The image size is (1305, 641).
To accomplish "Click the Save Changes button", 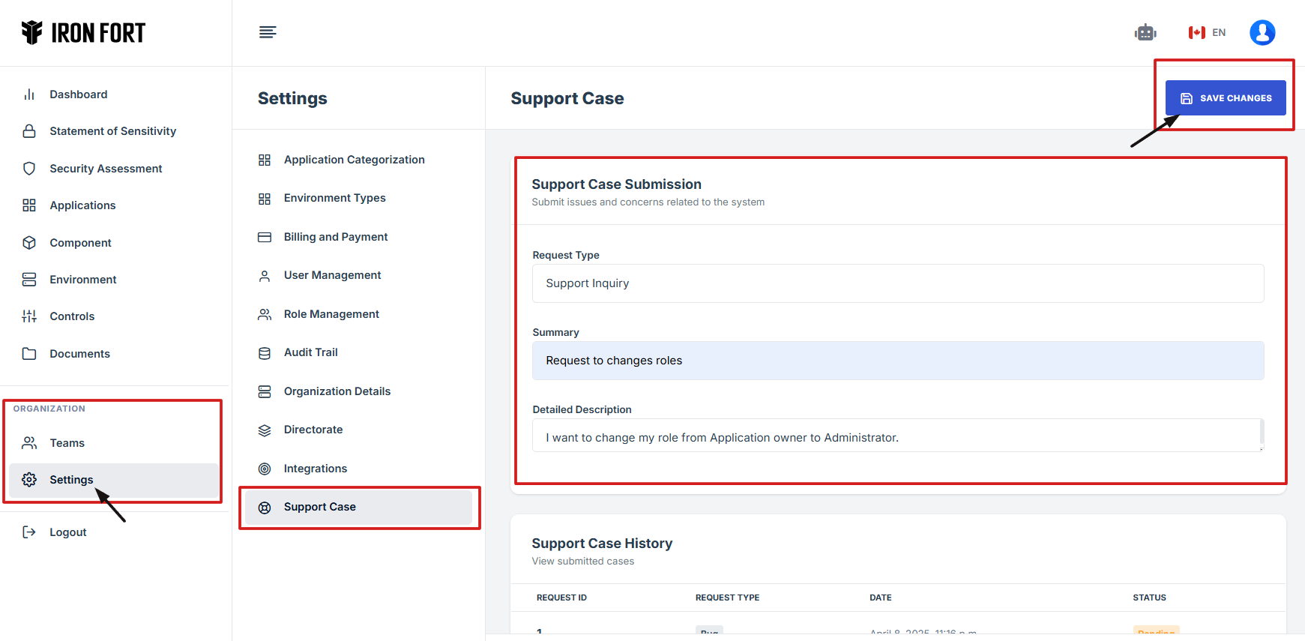I will [1225, 98].
